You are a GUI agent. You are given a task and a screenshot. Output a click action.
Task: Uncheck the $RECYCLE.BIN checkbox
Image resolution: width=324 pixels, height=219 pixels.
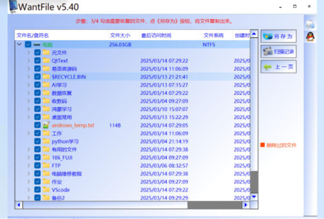coord(37,77)
